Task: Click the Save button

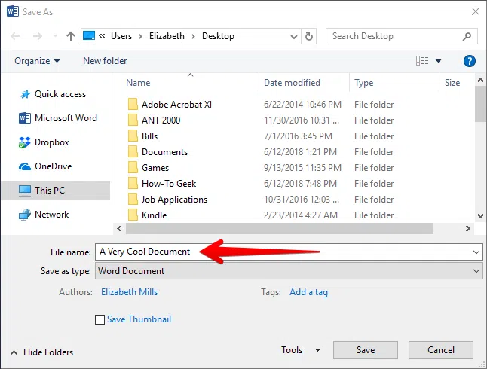Action: [x=365, y=350]
